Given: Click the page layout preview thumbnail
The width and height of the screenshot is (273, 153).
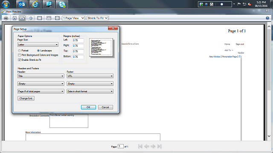Looking at the screenshot, I should pos(101,47).
